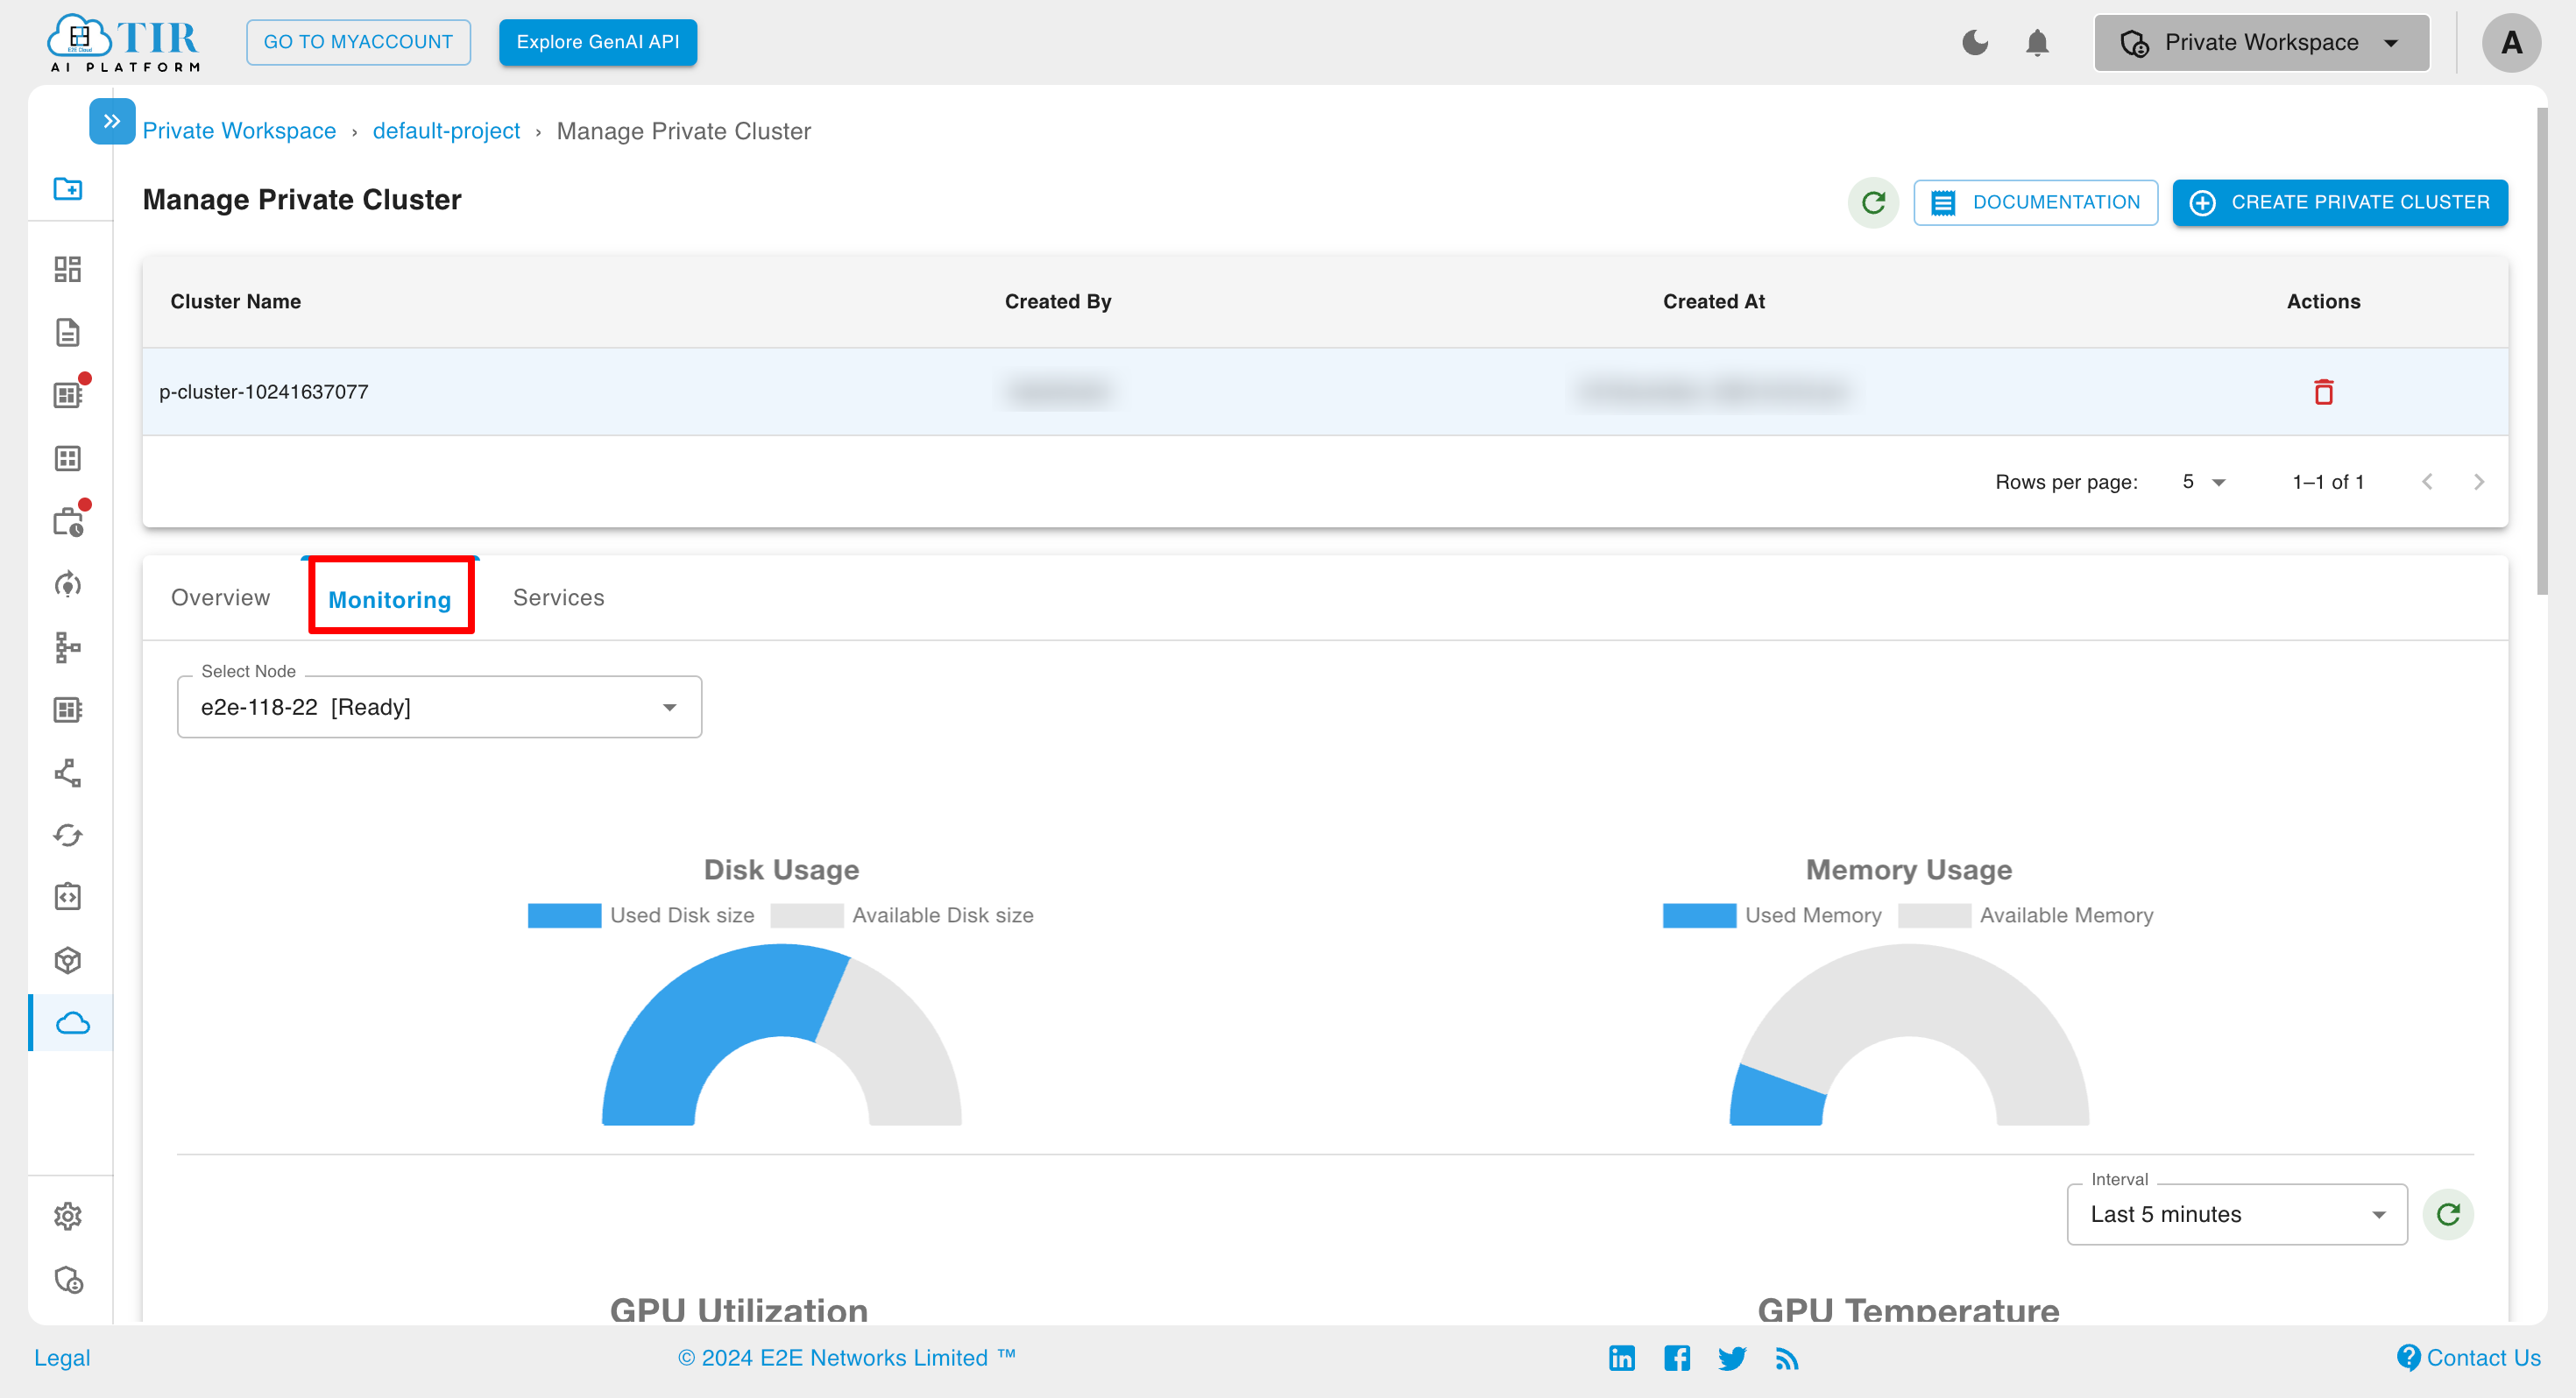The image size is (2576, 1398).
Task: Select the p-cluster-10241637077 row
Action: coord(1325,392)
